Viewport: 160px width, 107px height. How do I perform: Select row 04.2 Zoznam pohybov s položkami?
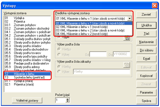pos(28,35)
